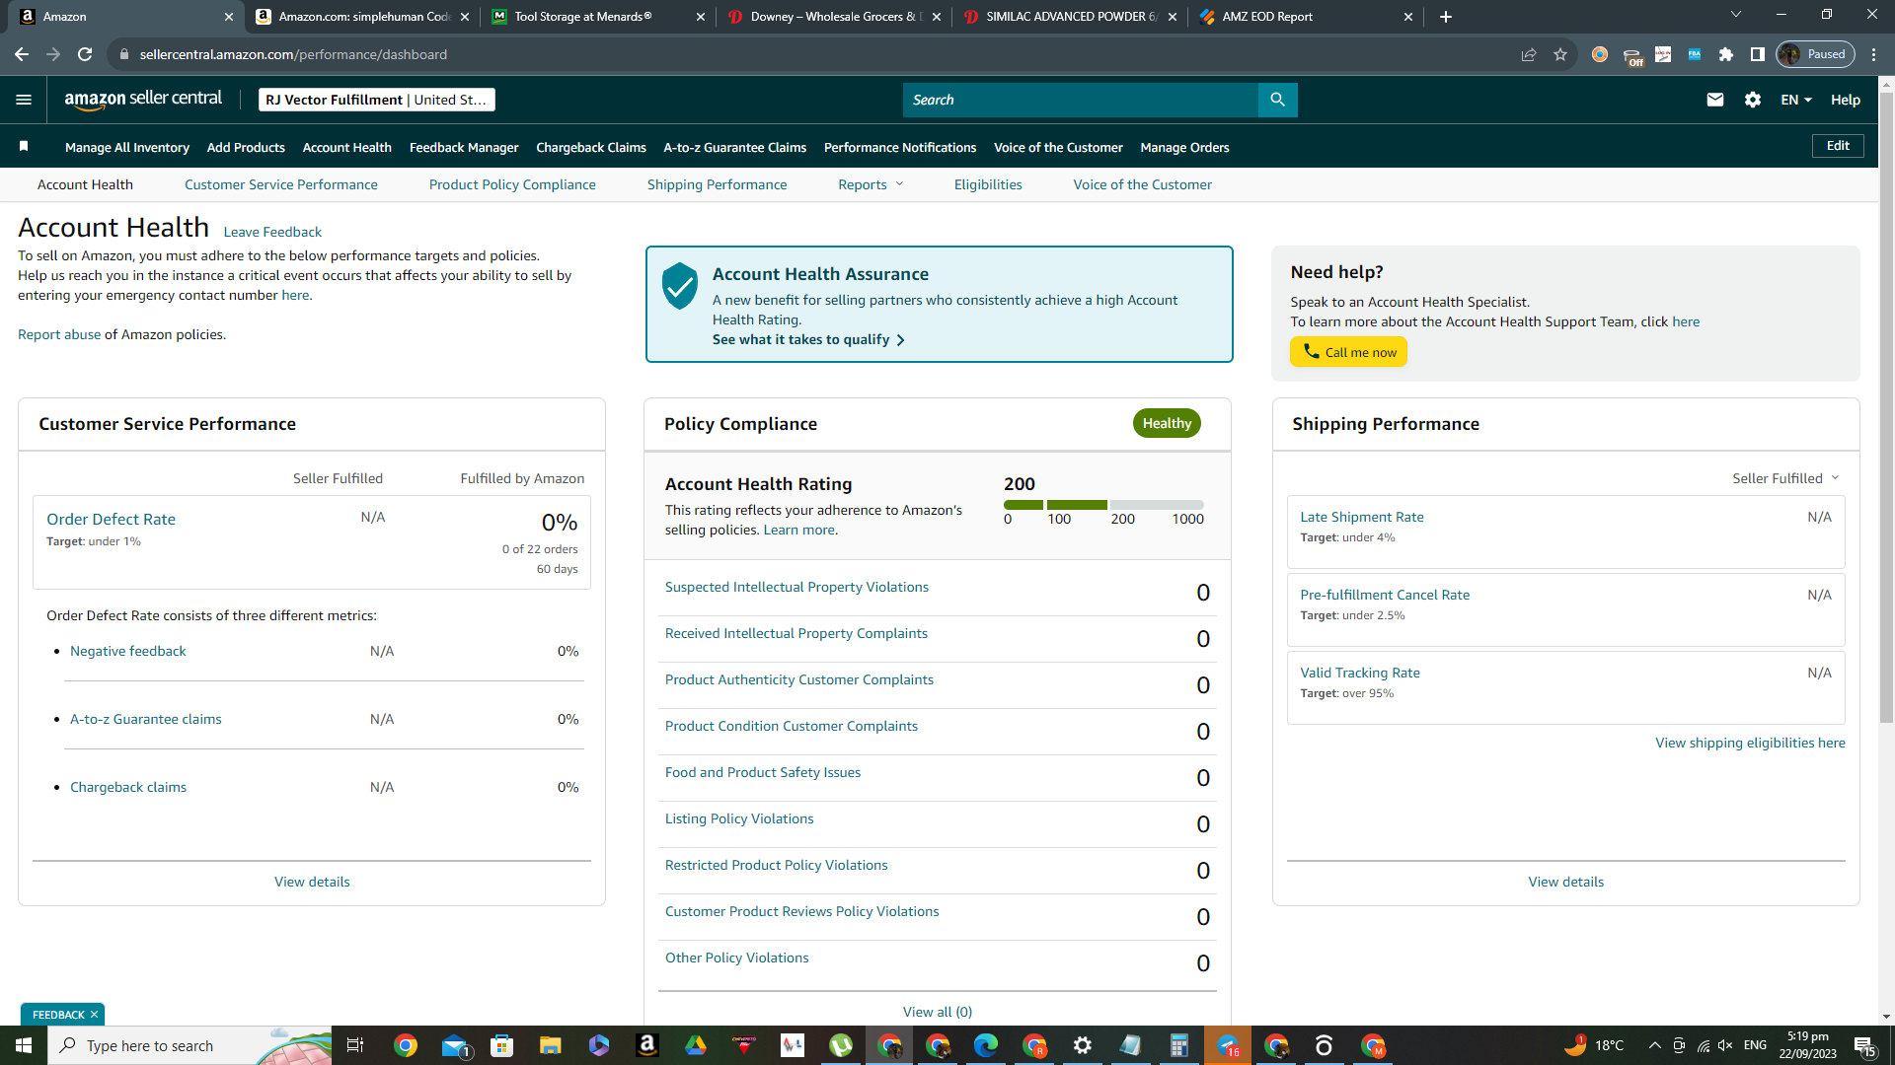
Task: Go to Performance Notifications
Action: click(x=900, y=147)
